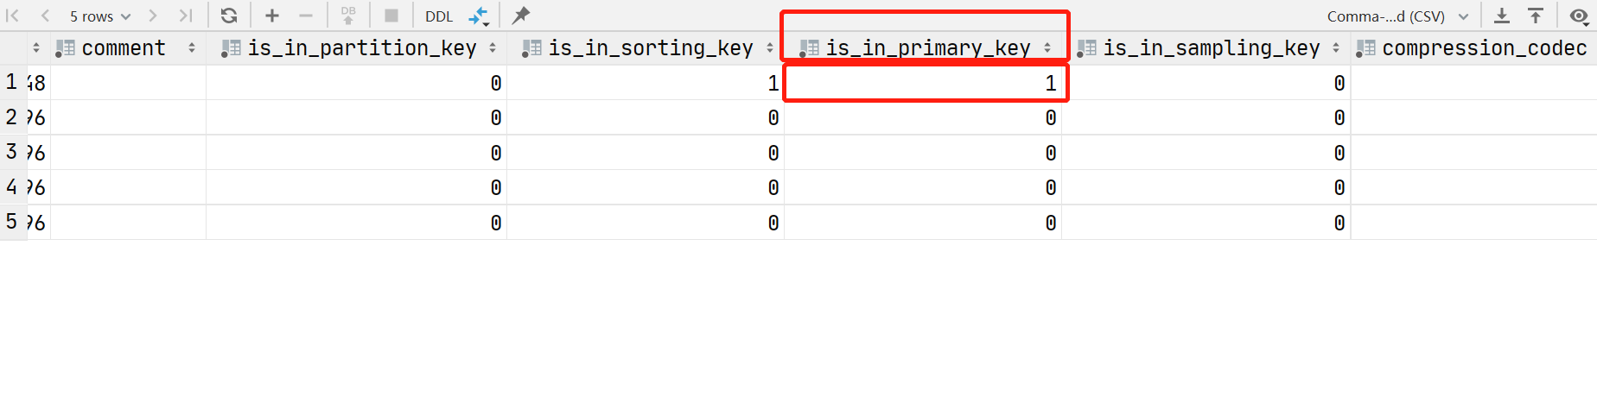Viewport: 1597px width, 403px height.
Task: Open the 5 rows page size dropdown
Action: click(x=99, y=16)
